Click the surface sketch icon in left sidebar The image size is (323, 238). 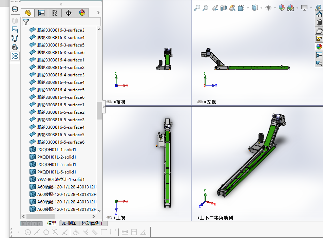click(15, 29)
